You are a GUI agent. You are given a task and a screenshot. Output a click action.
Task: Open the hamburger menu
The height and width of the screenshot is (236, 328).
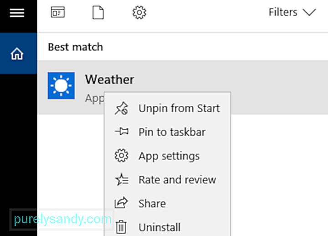[17, 13]
